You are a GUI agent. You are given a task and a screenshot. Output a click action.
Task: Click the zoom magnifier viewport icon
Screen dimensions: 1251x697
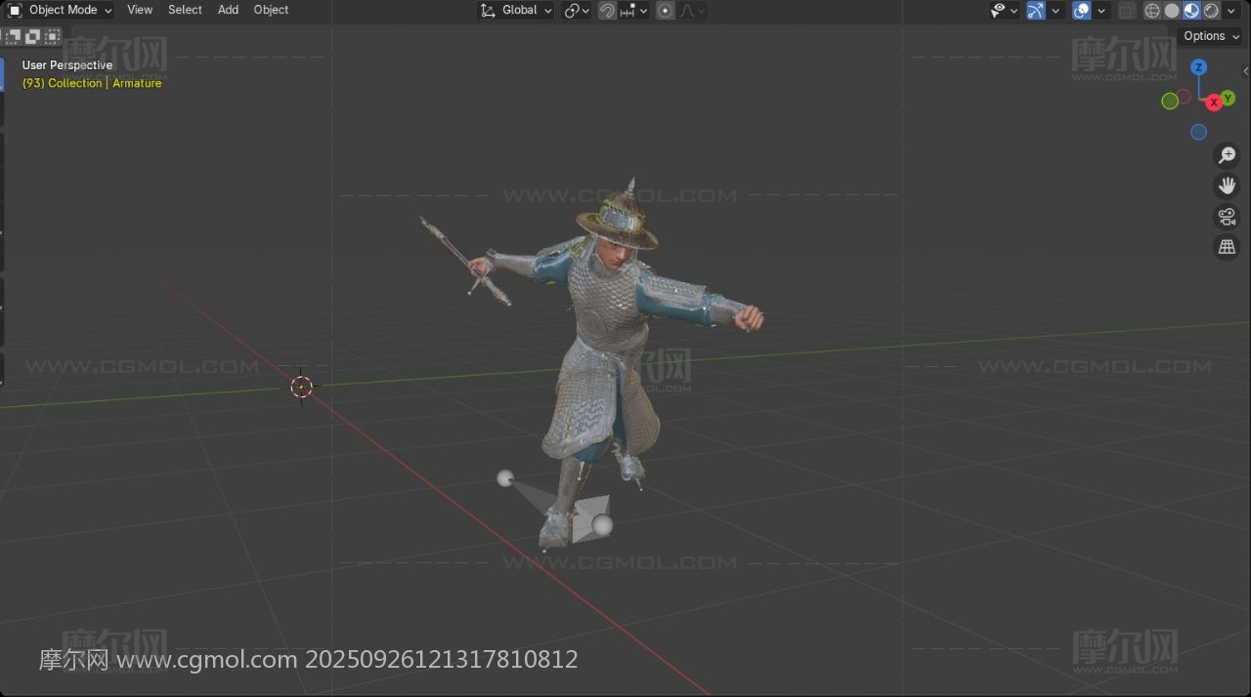1227,155
